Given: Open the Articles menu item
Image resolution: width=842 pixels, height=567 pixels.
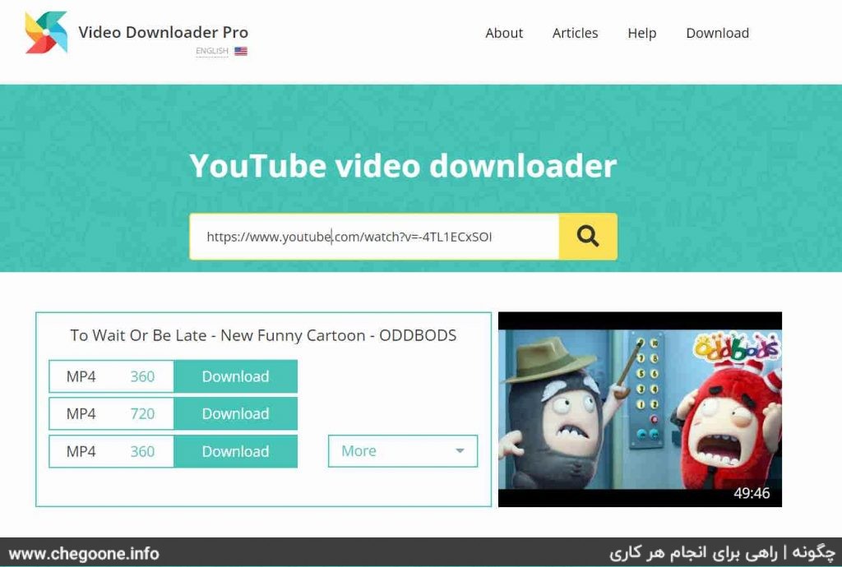Looking at the screenshot, I should 575,33.
